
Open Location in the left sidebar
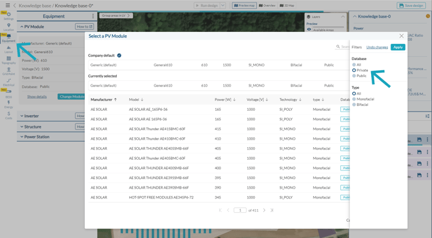point(9,27)
